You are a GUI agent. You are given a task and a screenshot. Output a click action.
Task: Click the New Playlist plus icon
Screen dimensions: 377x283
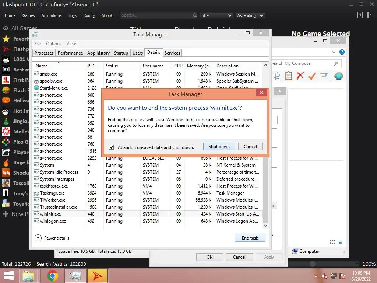pyautogui.click(x=6, y=214)
